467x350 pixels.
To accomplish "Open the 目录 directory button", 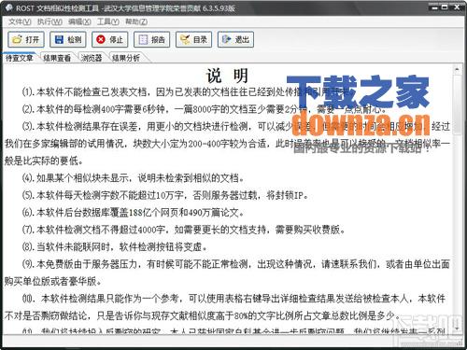I will tap(193, 39).
